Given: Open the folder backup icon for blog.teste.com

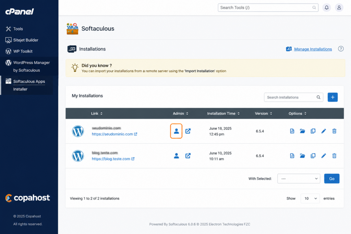Looking at the screenshot, I should 302,156.
